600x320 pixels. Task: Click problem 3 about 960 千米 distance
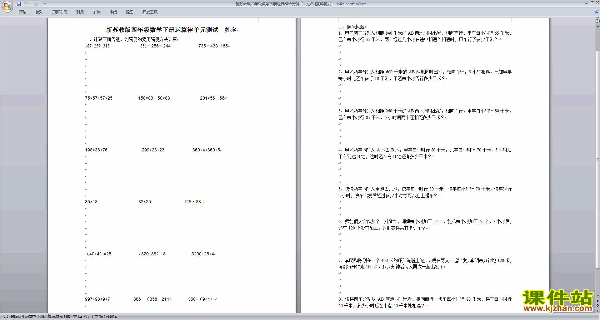(x=425, y=114)
